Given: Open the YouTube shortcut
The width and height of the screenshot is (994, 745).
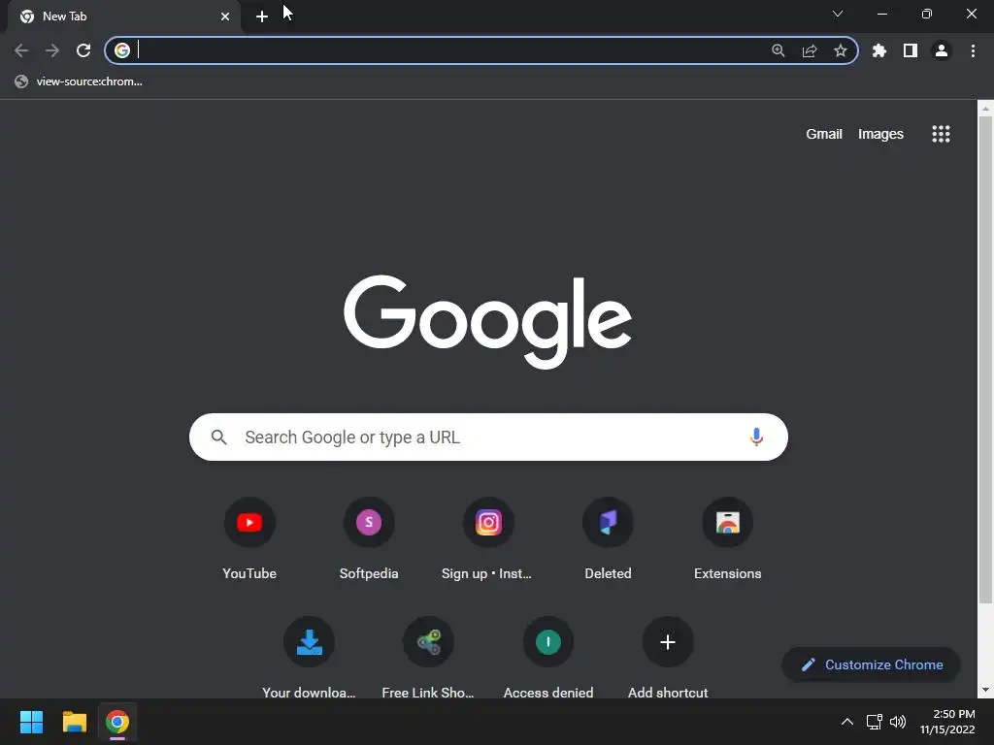Looking at the screenshot, I should click(x=249, y=539).
